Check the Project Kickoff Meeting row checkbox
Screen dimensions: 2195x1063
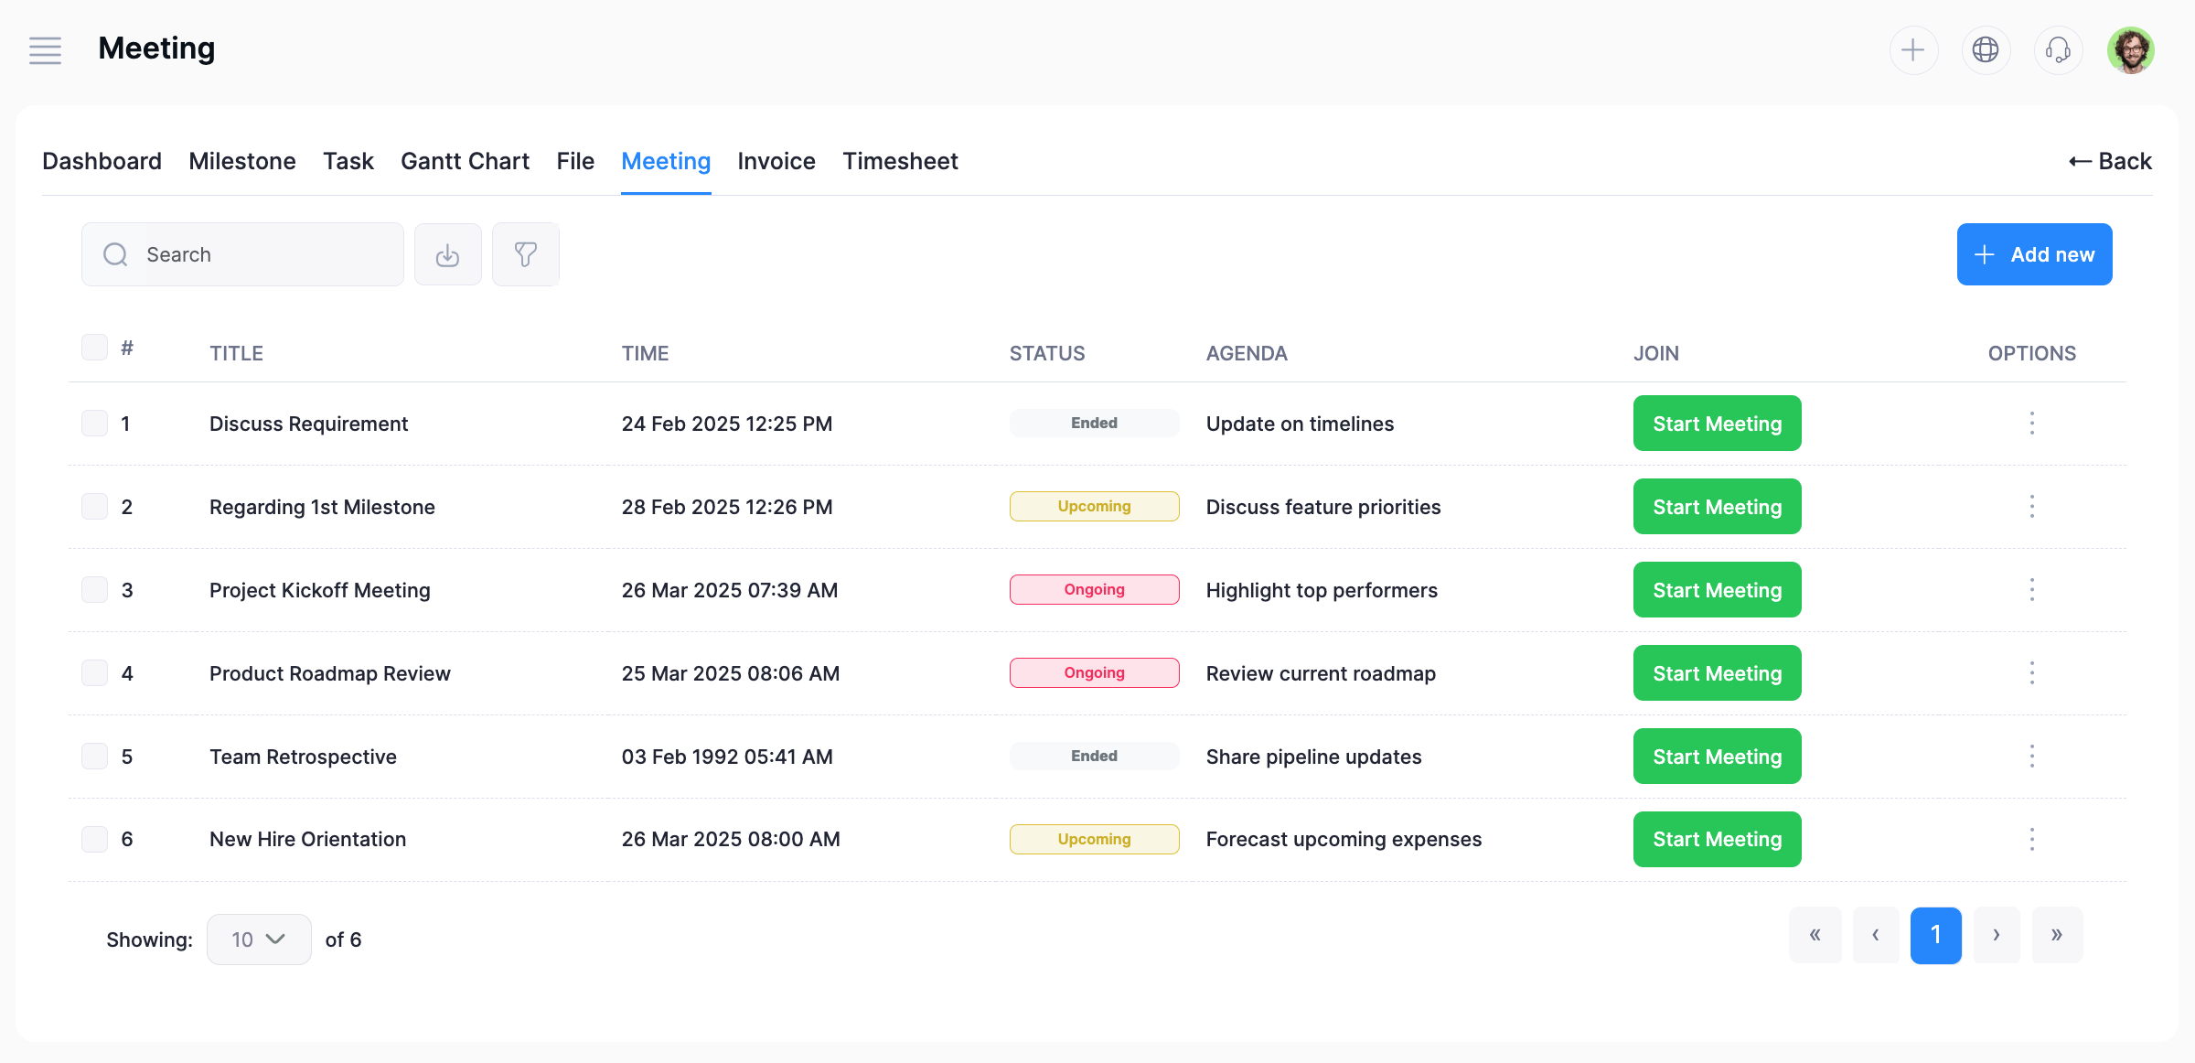95,590
